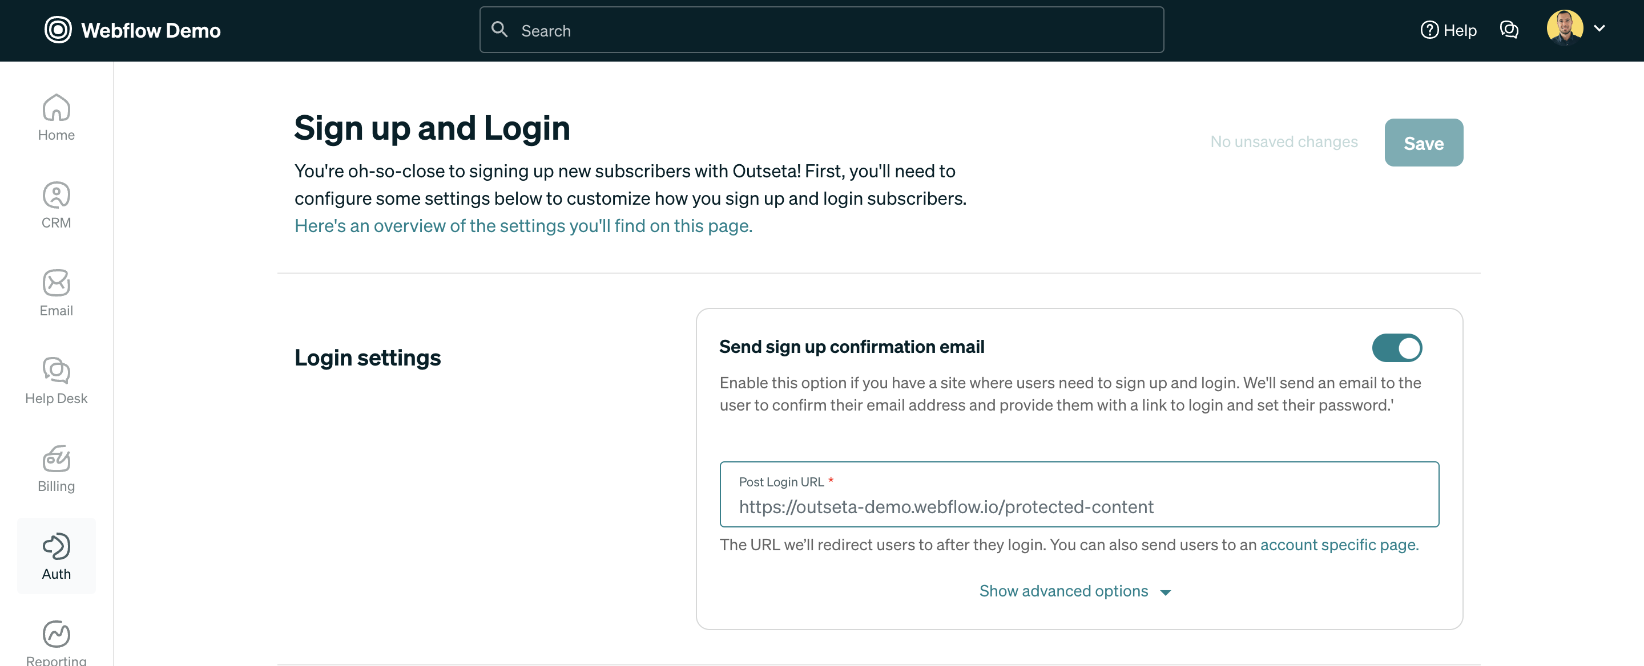Open the chat messages icon in the header
1644x666 pixels.
click(x=1509, y=29)
